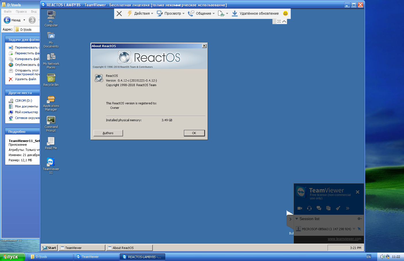Collapse the TeamViewer toolbar with up chevron
Viewport: 404px width, 261px height.
tap(284, 21)
